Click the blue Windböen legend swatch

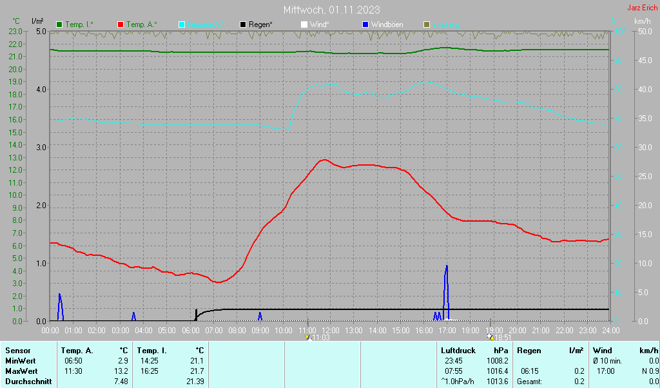(x=365, y=25)
